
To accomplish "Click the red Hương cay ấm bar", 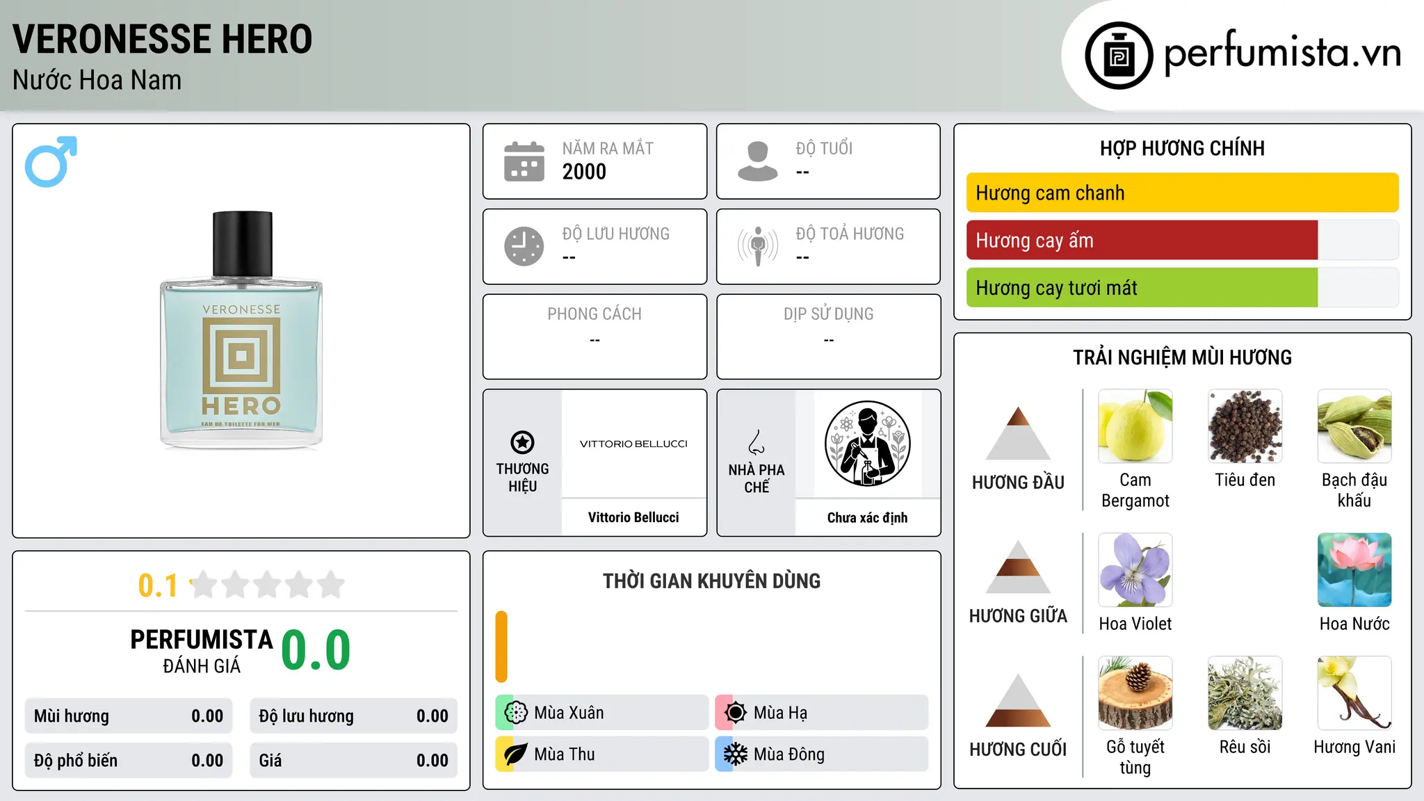I will [1142, 240].
